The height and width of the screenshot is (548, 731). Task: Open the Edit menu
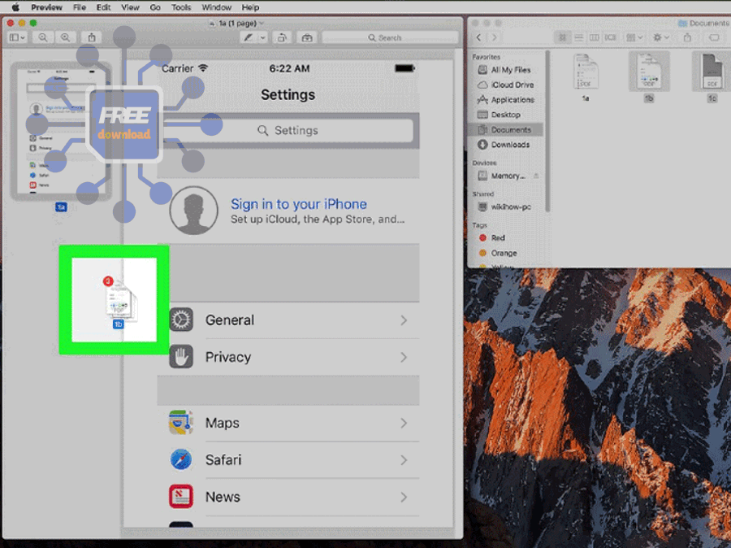(x=103, y=7)
